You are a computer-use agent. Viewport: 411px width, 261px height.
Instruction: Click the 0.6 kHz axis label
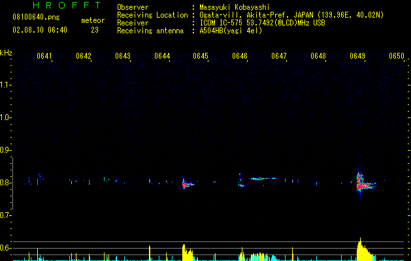(x=5, y=248)
